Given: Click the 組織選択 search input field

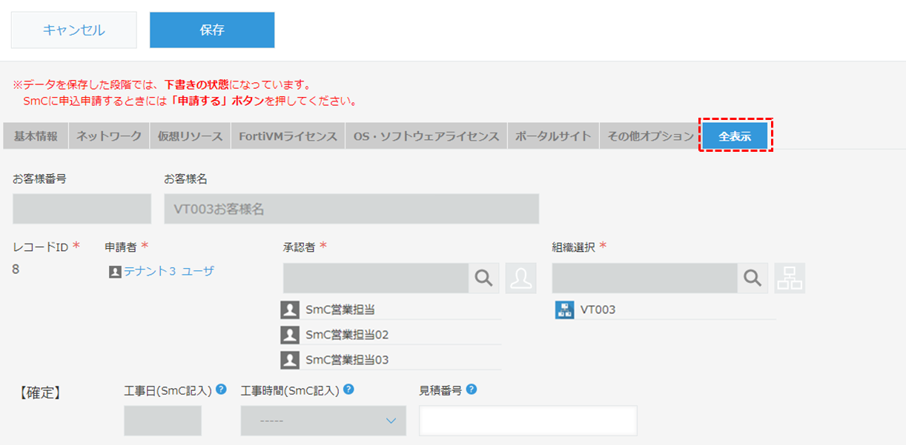Looking at the screenshot, I should tap(645, 278).
